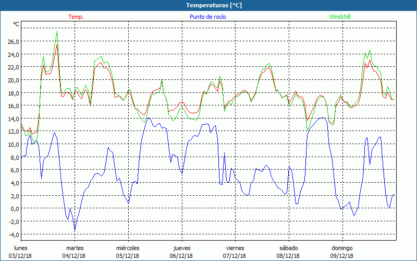The height and width of the screenshot is (261, 417).
Task: Click the -4,0 y-axis value
Action: (x=14, y=234)
